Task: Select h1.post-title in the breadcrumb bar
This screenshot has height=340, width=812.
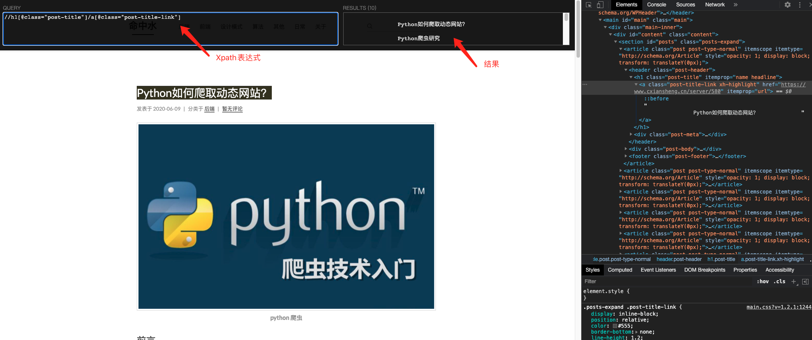Action: point(721,259)
